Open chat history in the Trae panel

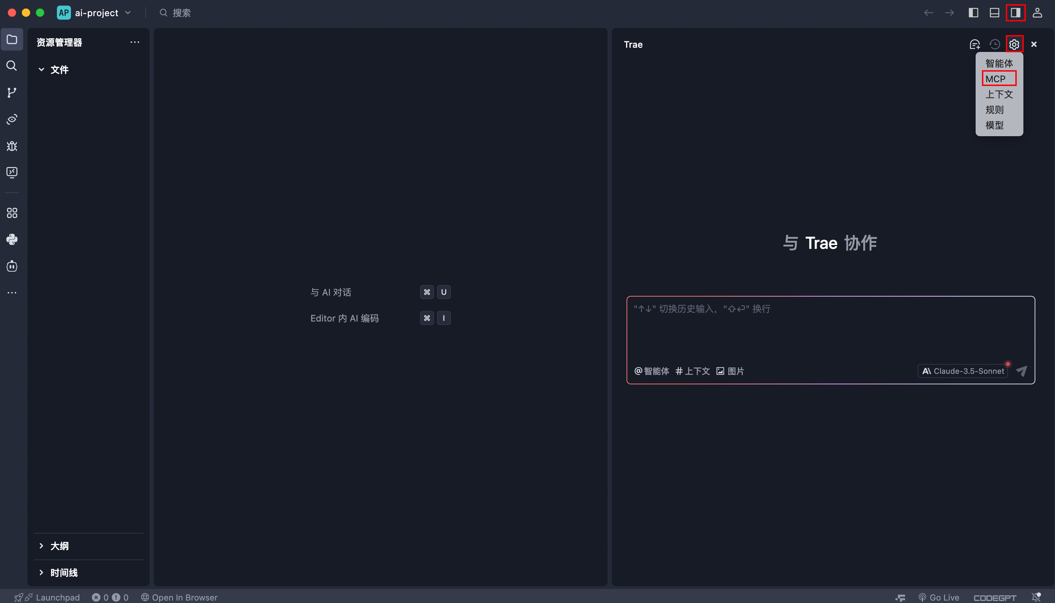(995, 44)
